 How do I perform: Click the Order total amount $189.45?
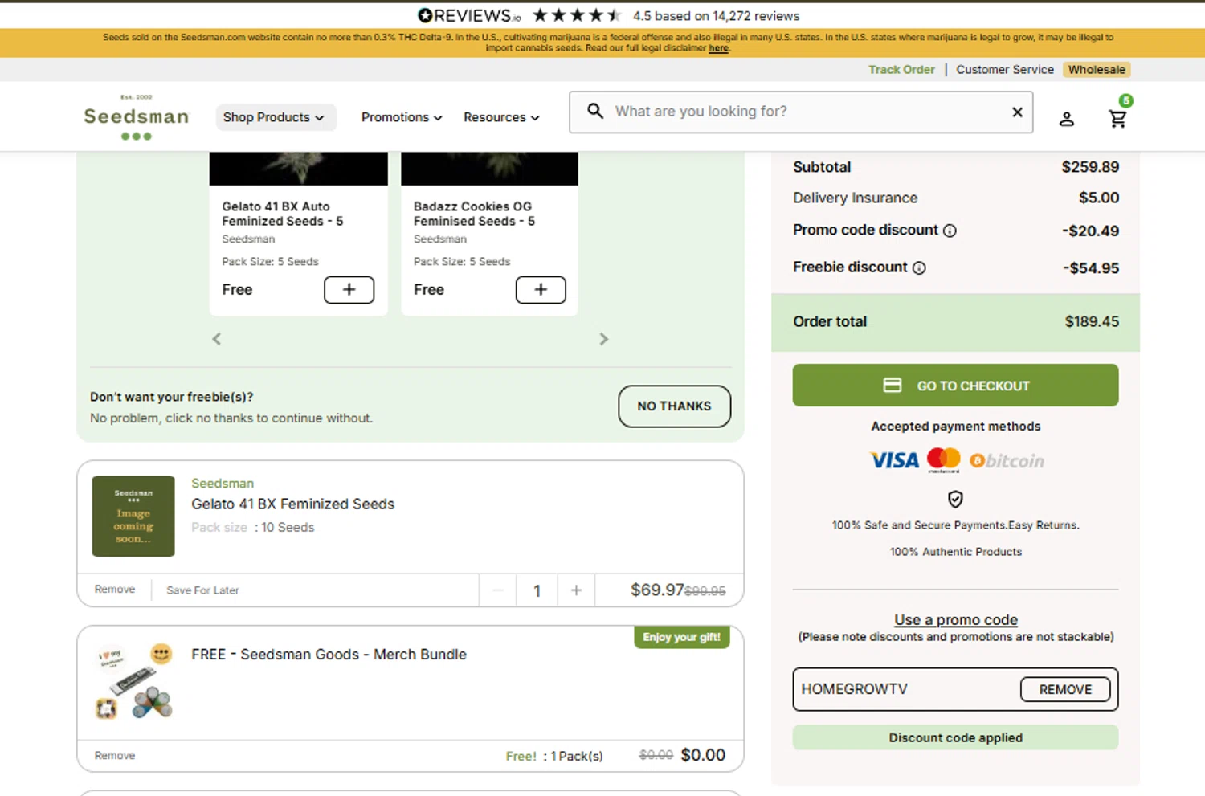1092,321
